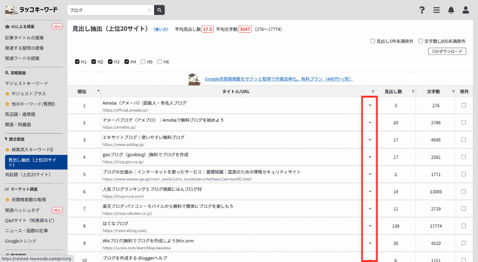The image size is (478, 262).
Task: Expand headings for はてなブログ row
Action: tap(370, 226)
